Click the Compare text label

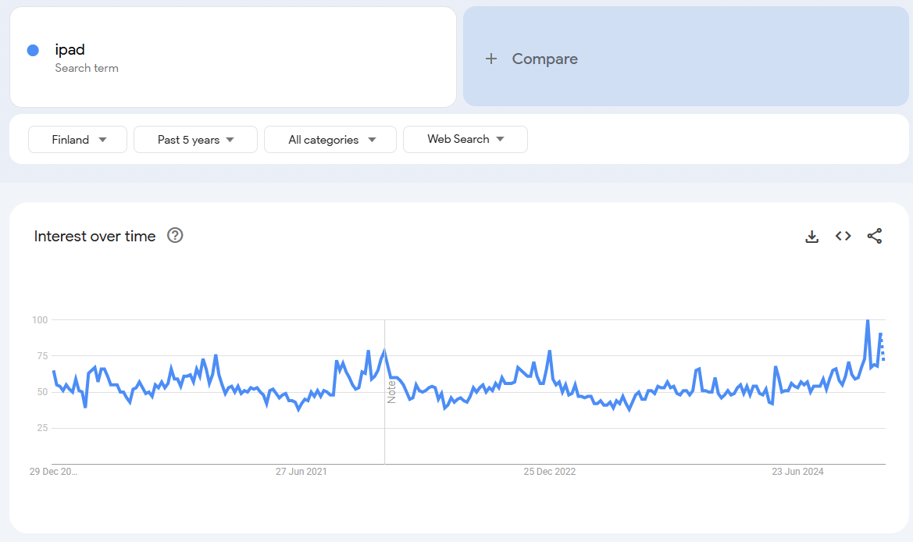[544, 59]
